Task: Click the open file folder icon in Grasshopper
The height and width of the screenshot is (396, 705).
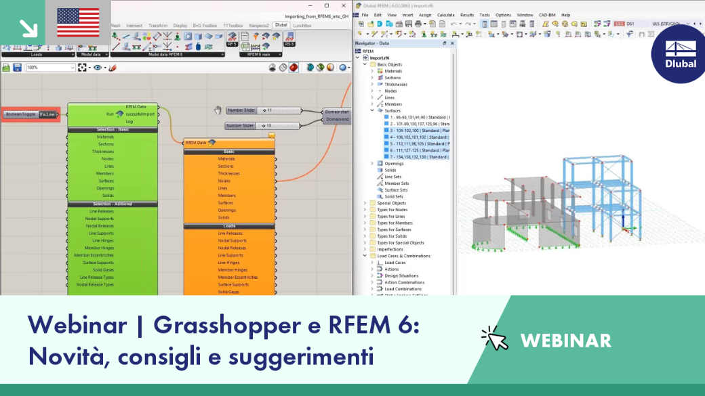Action: (6, 67)
